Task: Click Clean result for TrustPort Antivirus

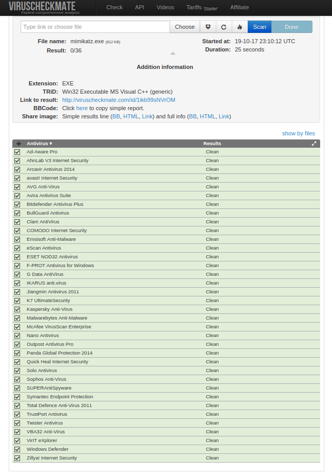Action: point(212,414)
